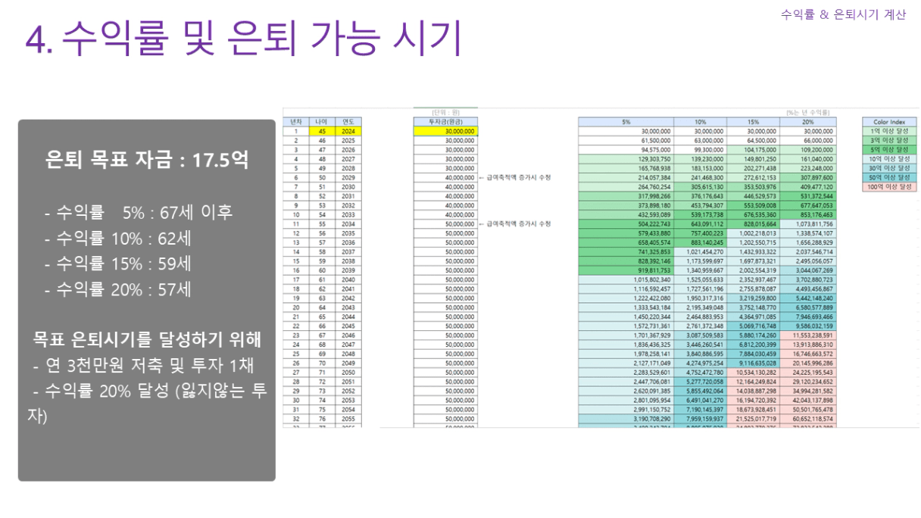Screen dimensions: 921x518
Task: Click the '30억 이상 달성' legend swatch
Action: click(890, 168)
